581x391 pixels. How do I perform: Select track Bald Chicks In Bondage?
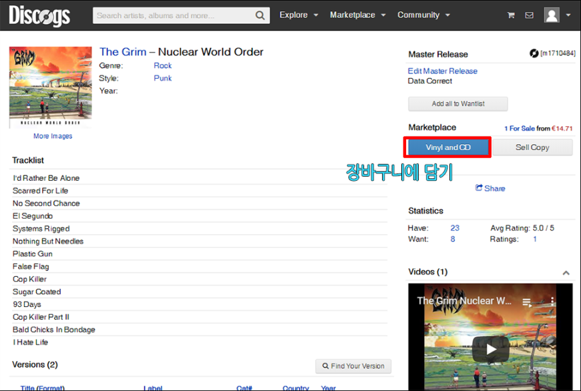click(53, 330)
